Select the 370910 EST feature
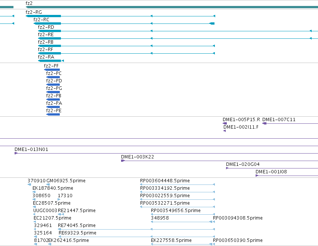The image size is (318, 246). [30, 184]
